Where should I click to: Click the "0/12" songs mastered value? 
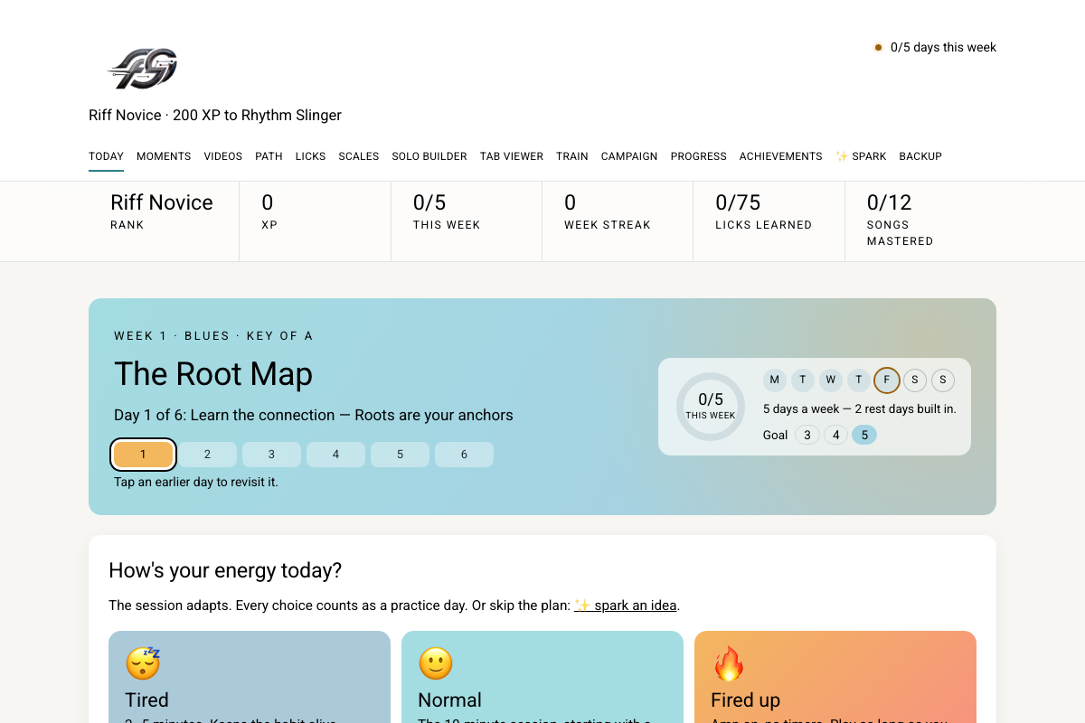coord(889,202)
